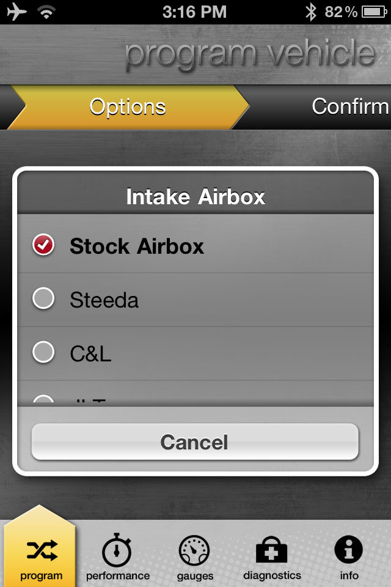Viewport: 391px width, 587px height.
Task: Open the diagnostics medical kit icon
Action: [272, 550]
